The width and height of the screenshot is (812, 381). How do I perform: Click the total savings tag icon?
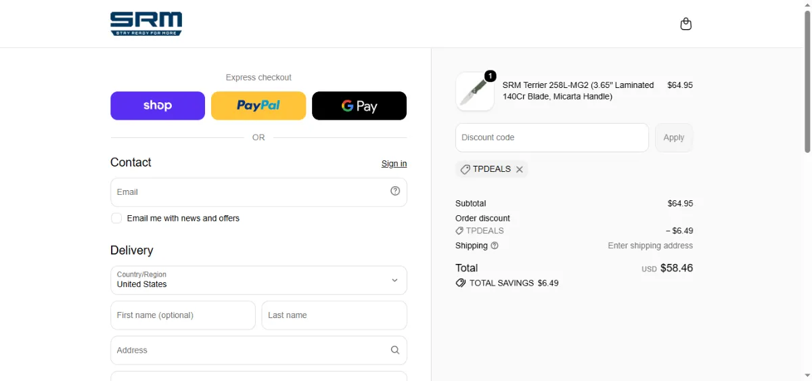[461, 283]
